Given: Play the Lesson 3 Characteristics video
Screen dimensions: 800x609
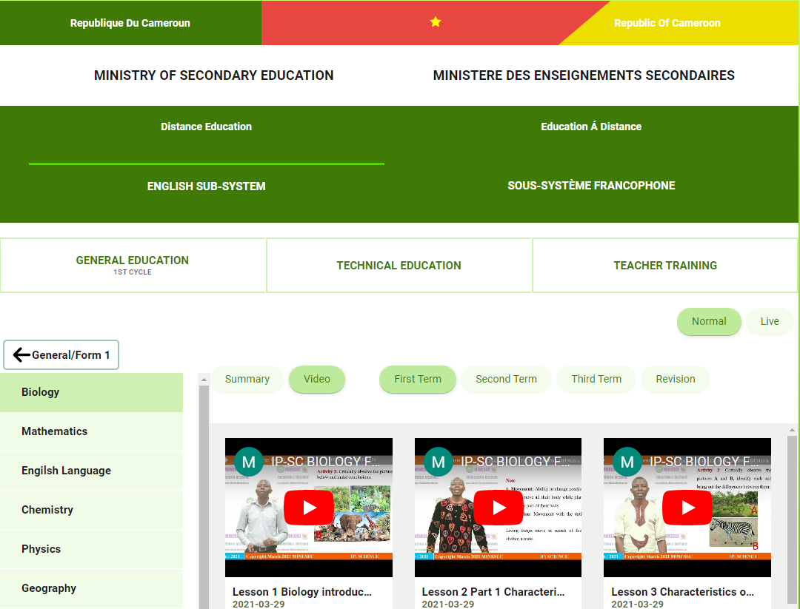Looking at the screenshot, I should [x=687, y=508].
